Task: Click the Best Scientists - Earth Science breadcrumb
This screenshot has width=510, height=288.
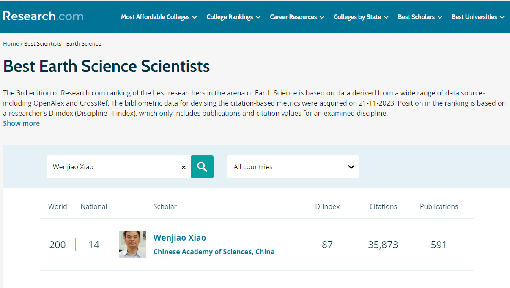Action: (x=63, y=43)
